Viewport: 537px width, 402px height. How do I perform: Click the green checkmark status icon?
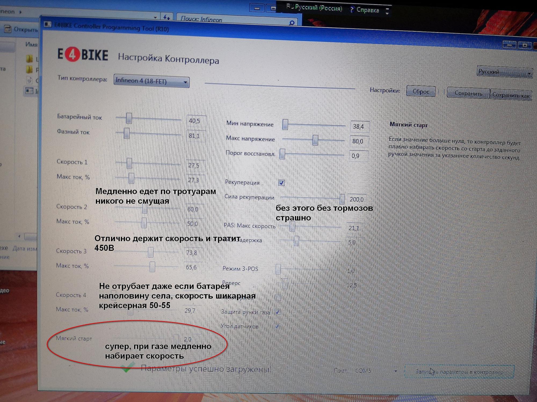(x=126, y=368)
